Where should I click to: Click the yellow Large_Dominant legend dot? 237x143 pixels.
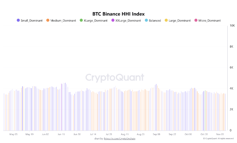166,20
